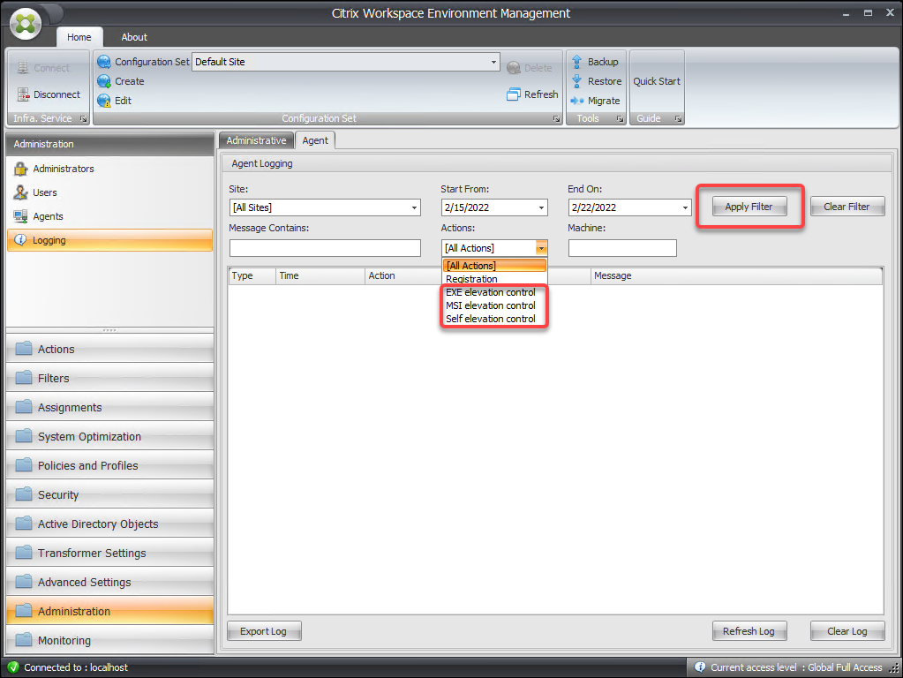Select EXE elevation control option
This screenshot has height=678, width=903.
pos(491,292)
